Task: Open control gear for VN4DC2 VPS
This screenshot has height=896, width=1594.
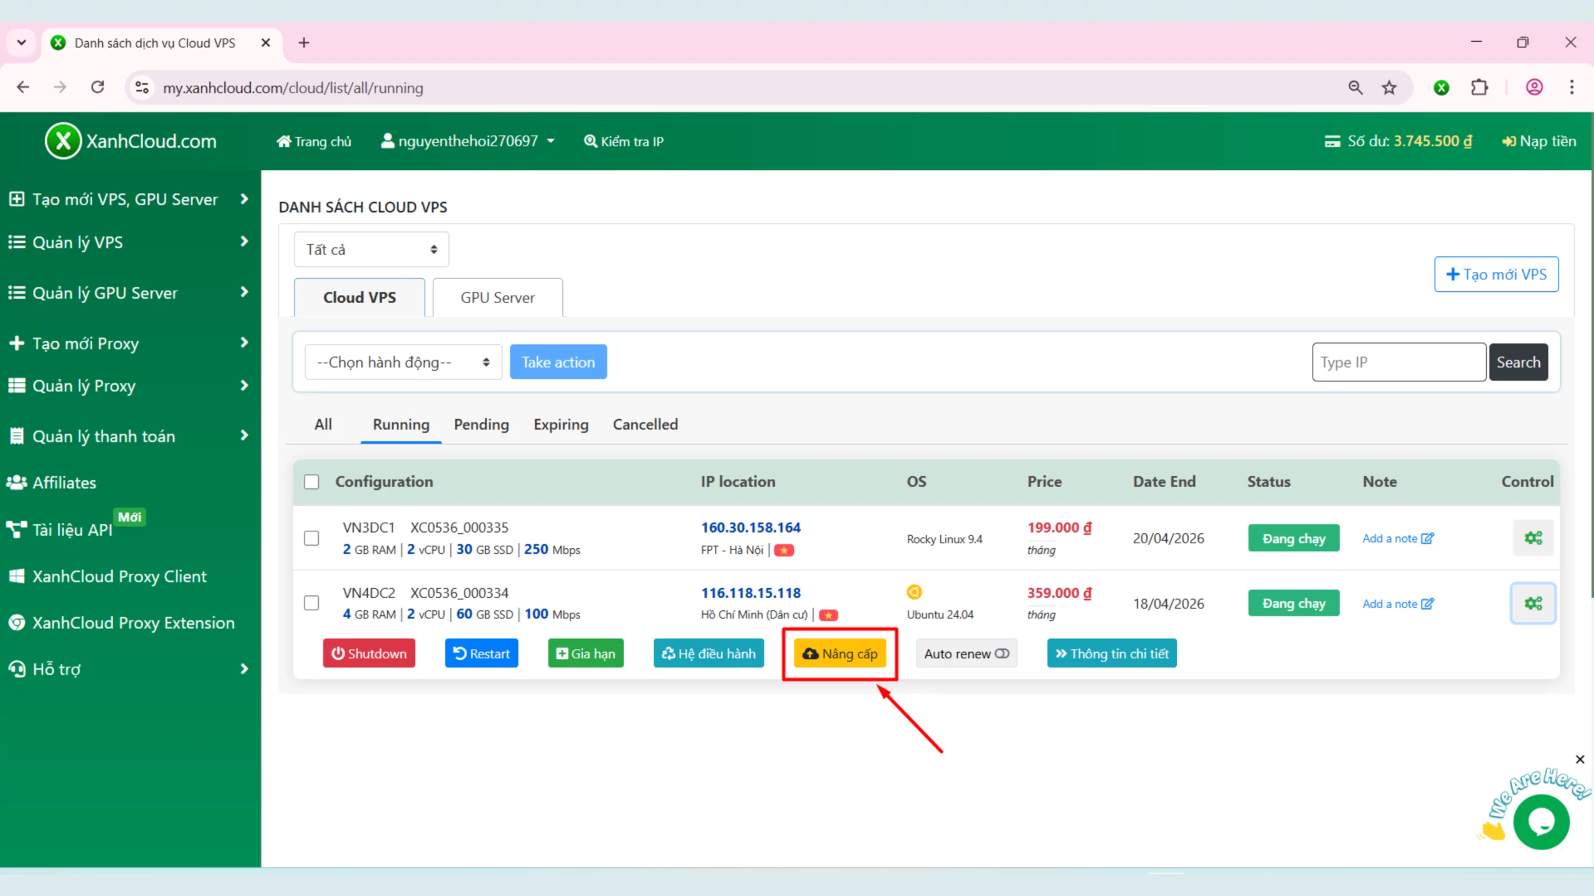Action: [x=1532, y=603]
